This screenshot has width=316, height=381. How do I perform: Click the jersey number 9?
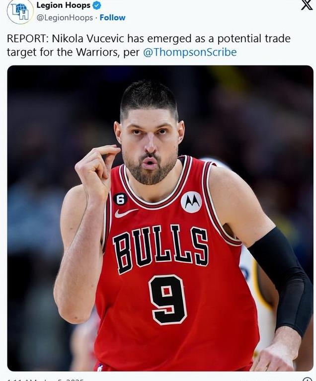click(168, 300)
